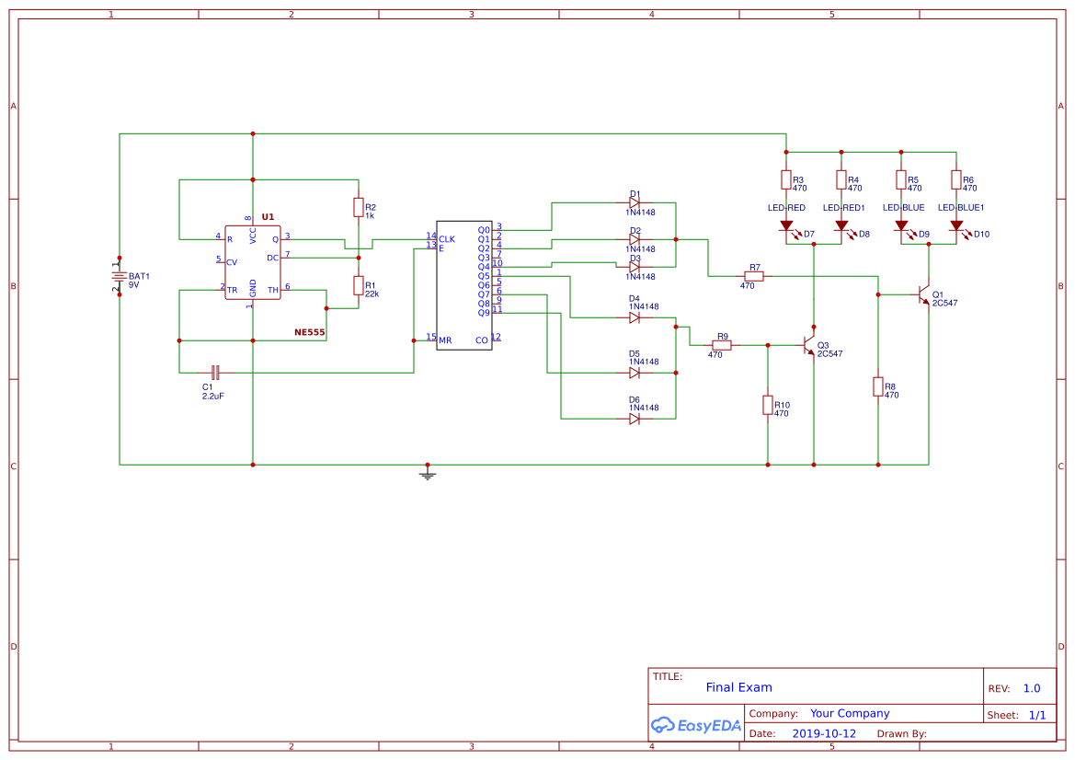Select diode D1 1N4148

tap(635, 202)
